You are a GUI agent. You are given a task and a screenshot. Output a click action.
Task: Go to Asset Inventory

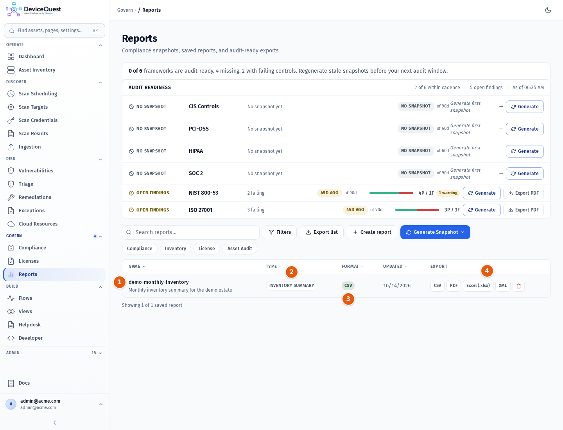point(54,70)
